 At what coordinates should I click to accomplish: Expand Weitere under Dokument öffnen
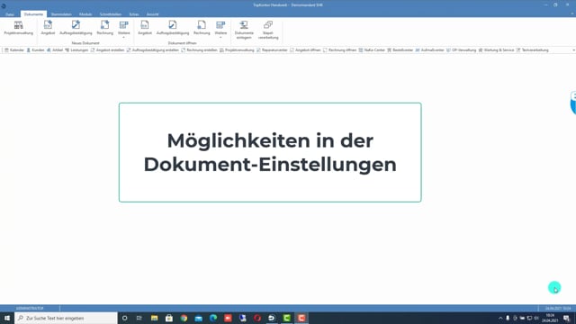coord(220,30)
